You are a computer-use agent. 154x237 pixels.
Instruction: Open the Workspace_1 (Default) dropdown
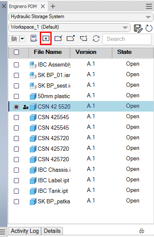point(70,27)
